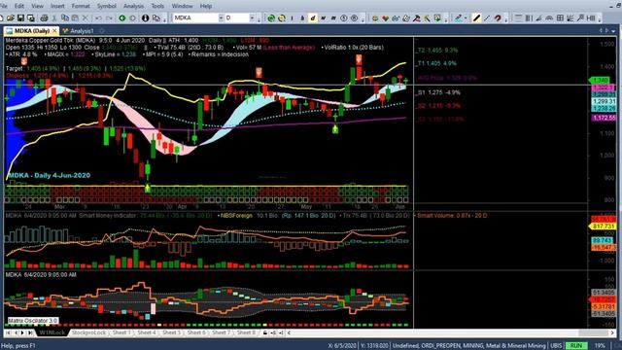Screen dimensions: 622x350
Task: Click the yellow smiley face icon
Action: pyautogui.click(x=375, y=17)
